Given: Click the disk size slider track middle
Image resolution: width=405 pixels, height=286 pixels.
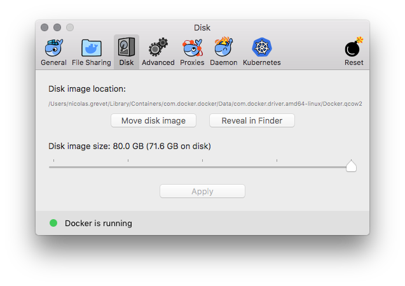Looking at the screenshot, I should (202, 167).
